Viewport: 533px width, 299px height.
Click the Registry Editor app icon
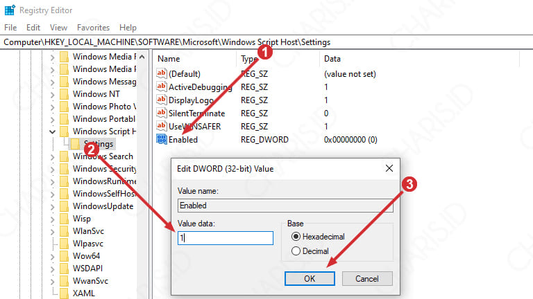(10, 10)
